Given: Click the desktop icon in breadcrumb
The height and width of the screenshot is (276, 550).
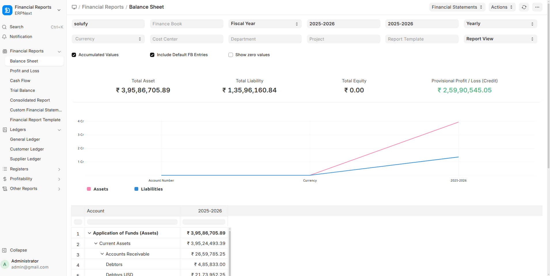Looking at the screenshot, I should pos(74,7).
